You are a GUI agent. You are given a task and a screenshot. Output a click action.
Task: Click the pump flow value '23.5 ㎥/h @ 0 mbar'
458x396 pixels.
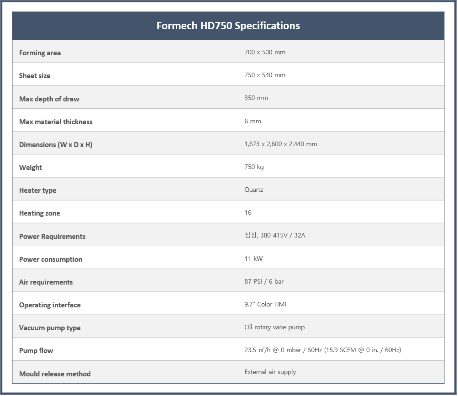[x=273, y=350]
